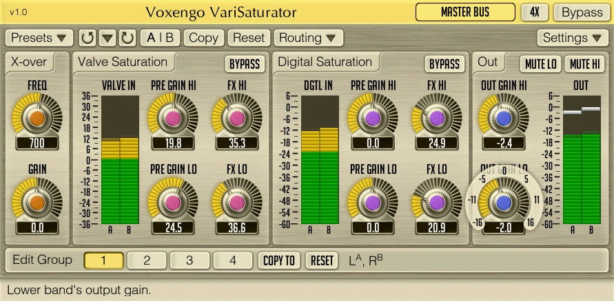The height and width of the screenshot is (301, 614).
Task: Select Edit Group 3
Action: (190, 260)
